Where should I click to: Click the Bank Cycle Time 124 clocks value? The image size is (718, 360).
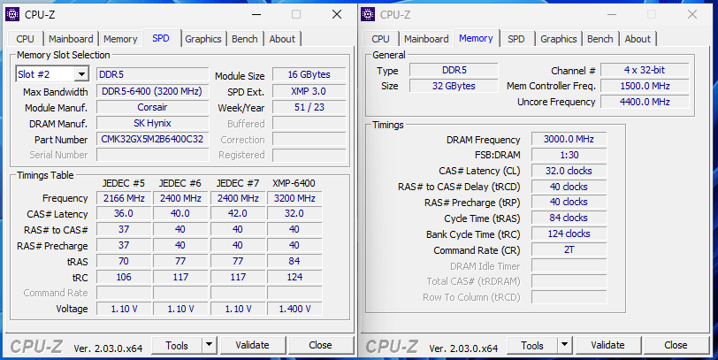pyautogui.click(x=569, y=234)
